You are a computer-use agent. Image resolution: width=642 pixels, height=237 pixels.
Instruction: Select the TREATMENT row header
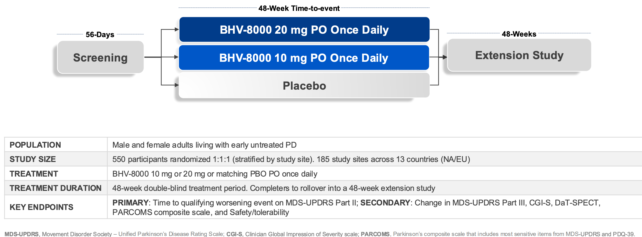coord(34,174)
